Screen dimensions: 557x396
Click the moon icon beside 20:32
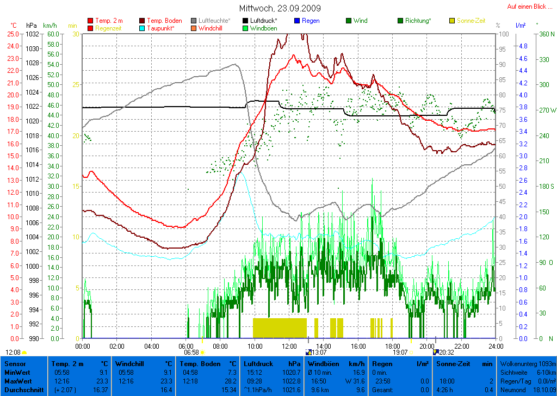pos(436,352)
